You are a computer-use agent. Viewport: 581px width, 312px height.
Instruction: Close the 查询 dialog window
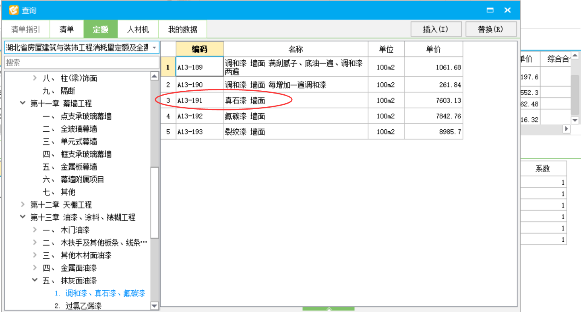[x=508, y=10]
